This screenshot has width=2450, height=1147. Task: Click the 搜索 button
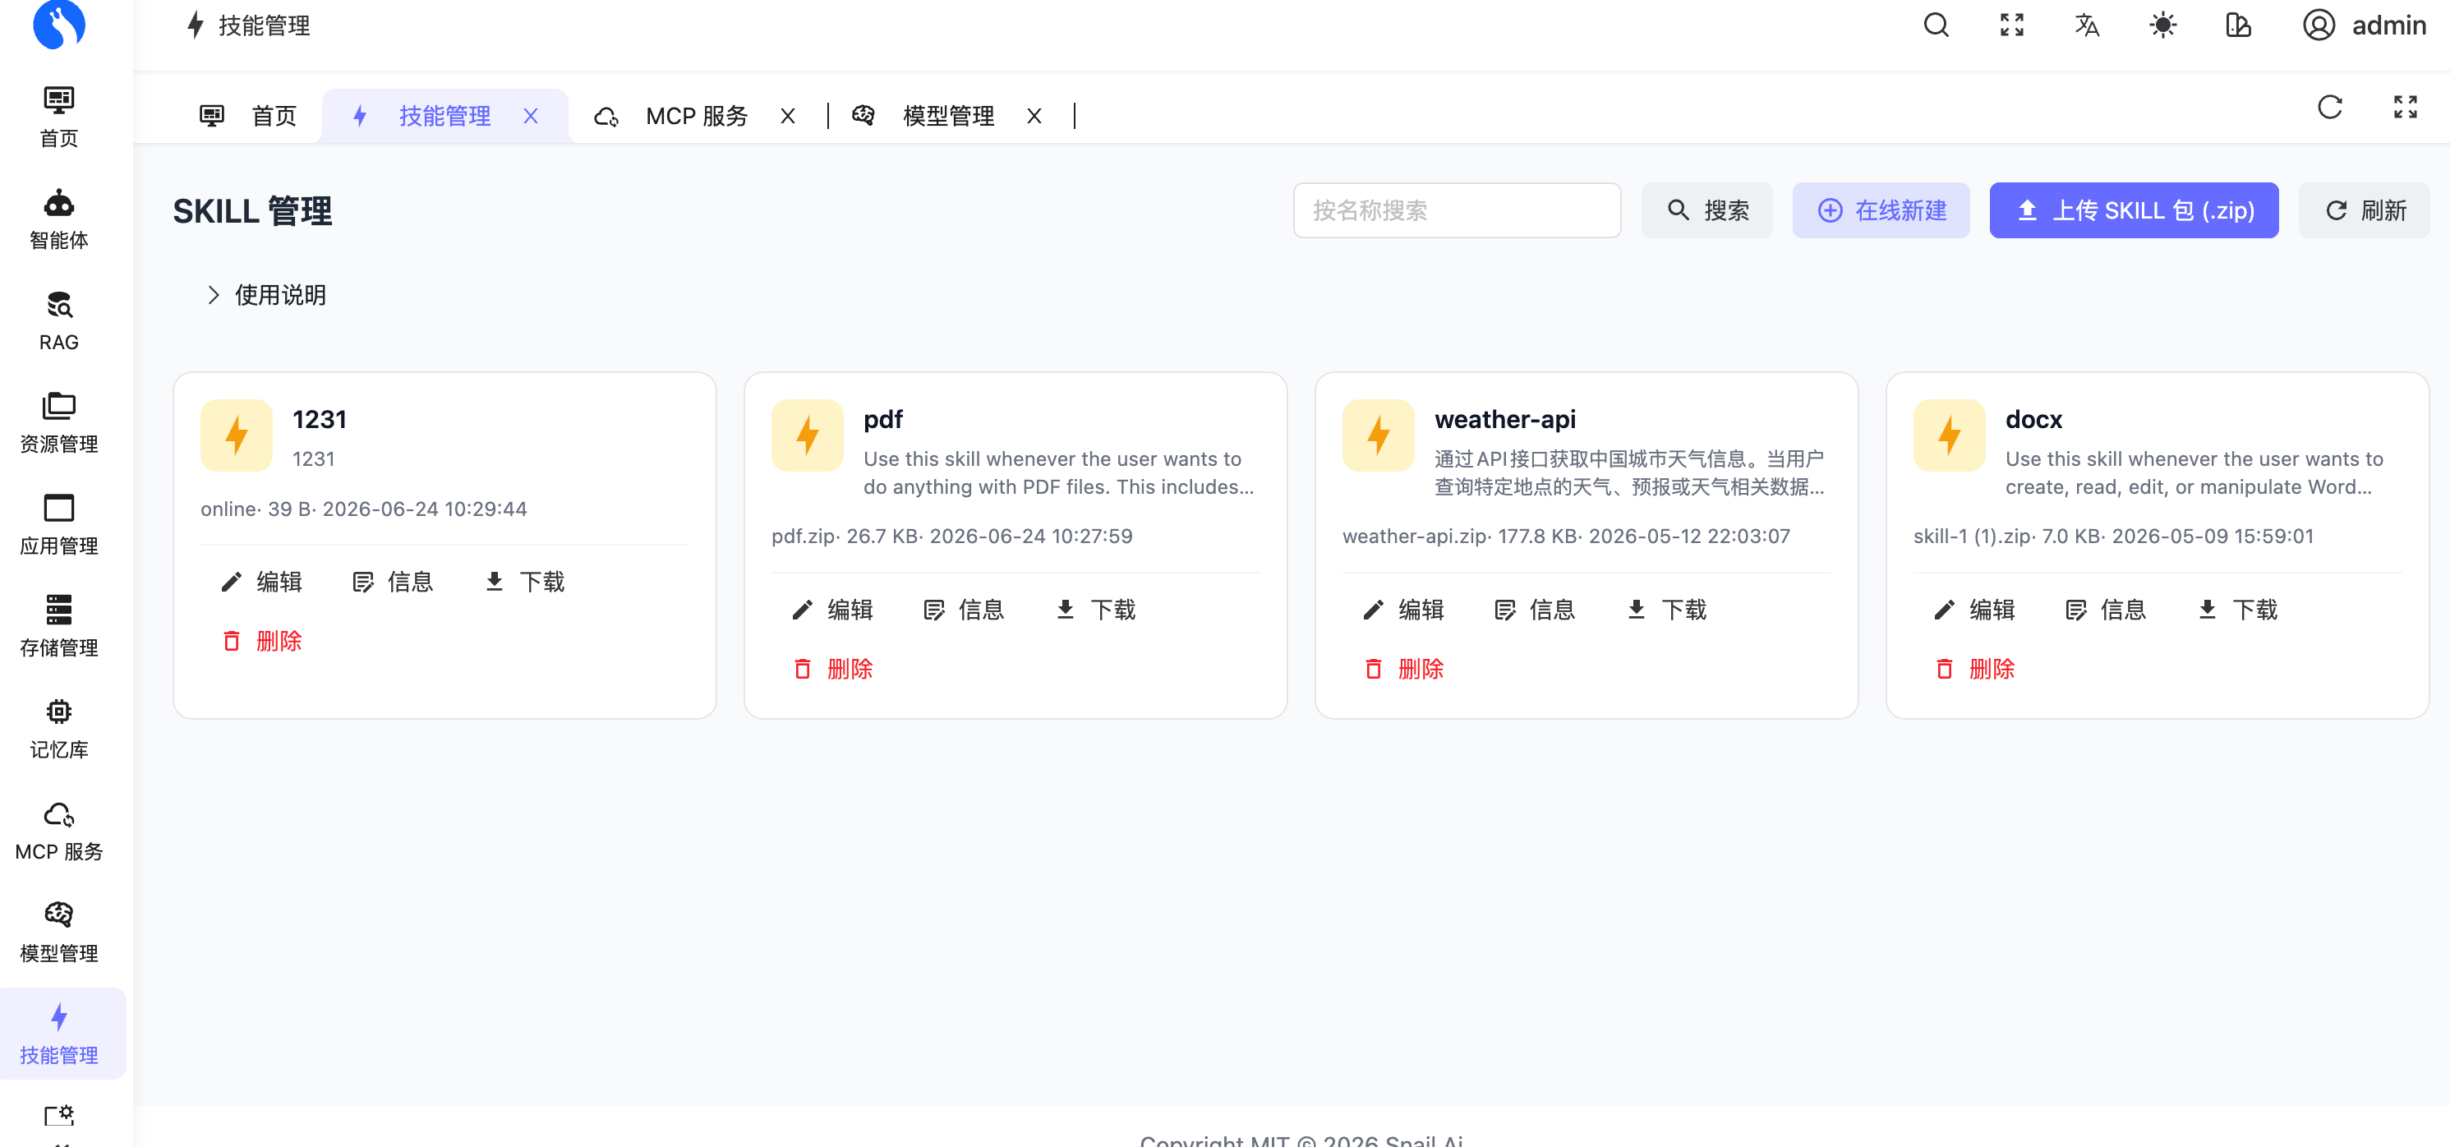(x=1706, y=210)
